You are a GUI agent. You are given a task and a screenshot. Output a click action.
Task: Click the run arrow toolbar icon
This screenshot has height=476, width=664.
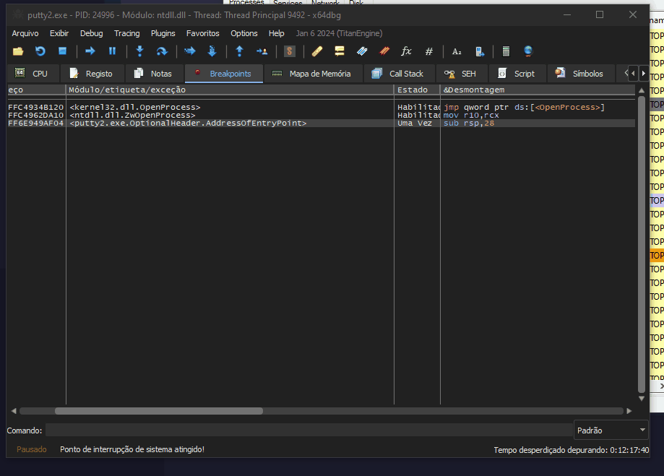tap(90, 51)
